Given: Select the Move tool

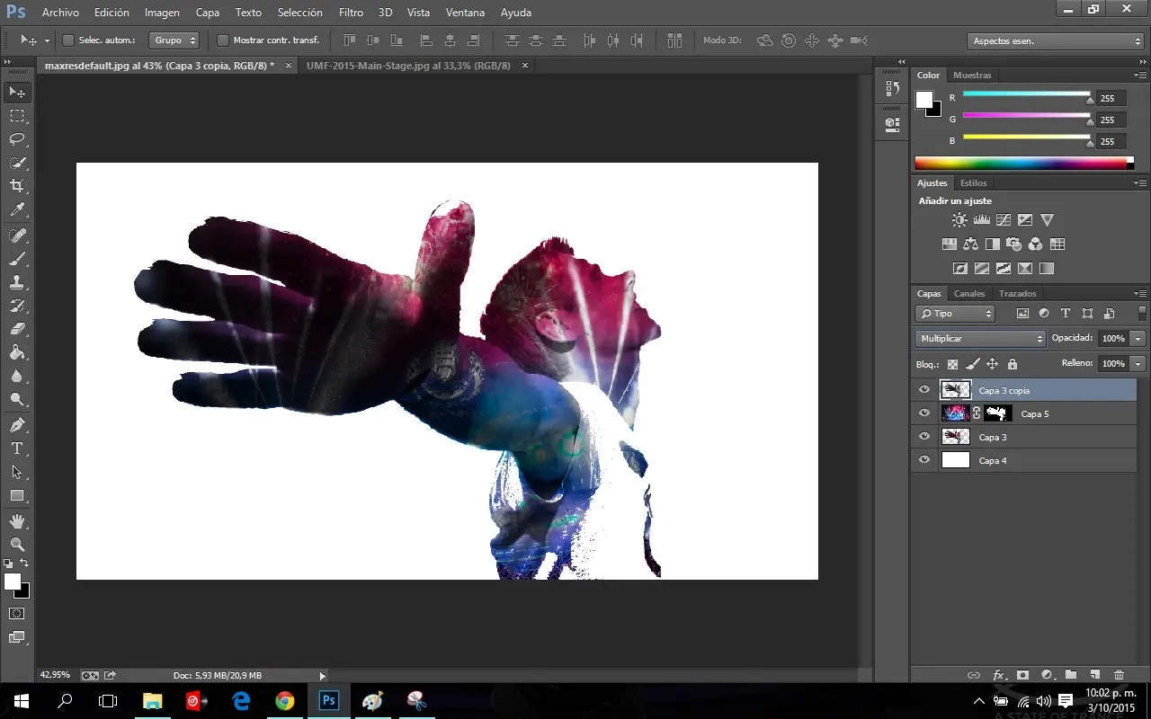Looking at the screenshot, I should [16, 92].
